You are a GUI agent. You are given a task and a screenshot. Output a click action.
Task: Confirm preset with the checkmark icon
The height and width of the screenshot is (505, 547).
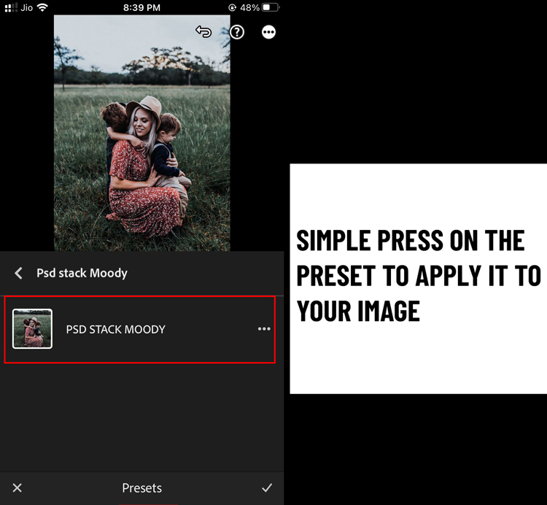click(267, 487)
